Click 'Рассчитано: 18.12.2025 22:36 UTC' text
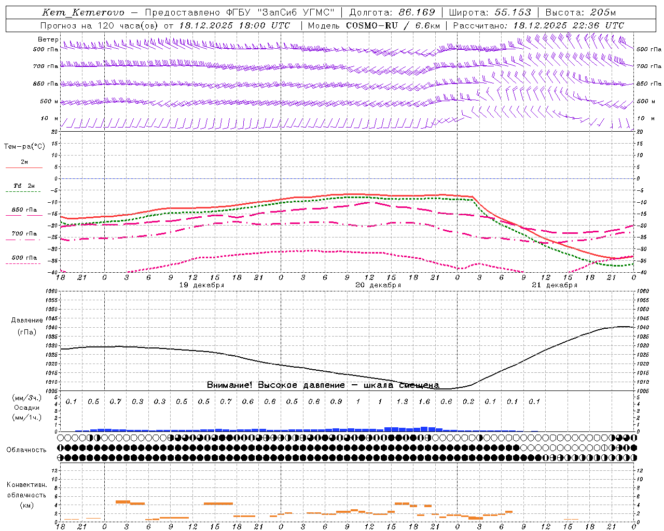This screenshot has width=664, height=531. pyautogui.click(x=538, y=25)
